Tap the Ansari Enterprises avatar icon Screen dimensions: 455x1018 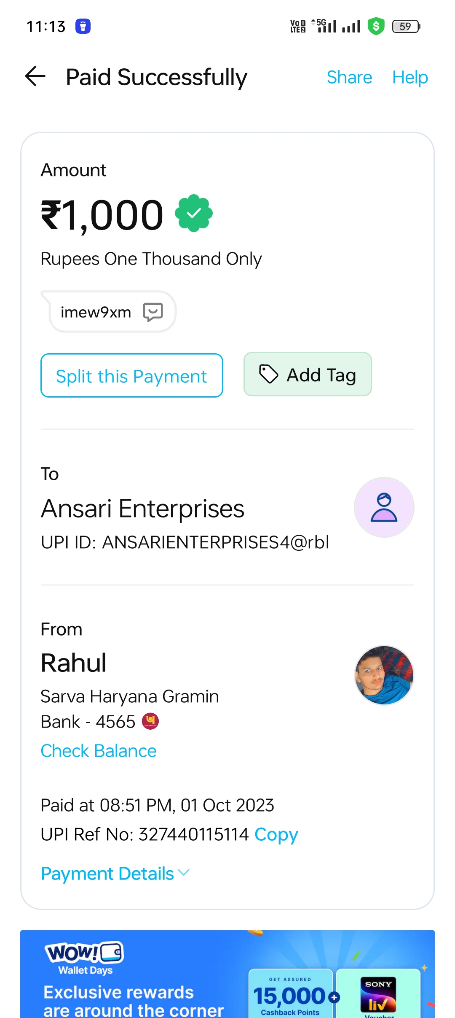pos(384,507)
